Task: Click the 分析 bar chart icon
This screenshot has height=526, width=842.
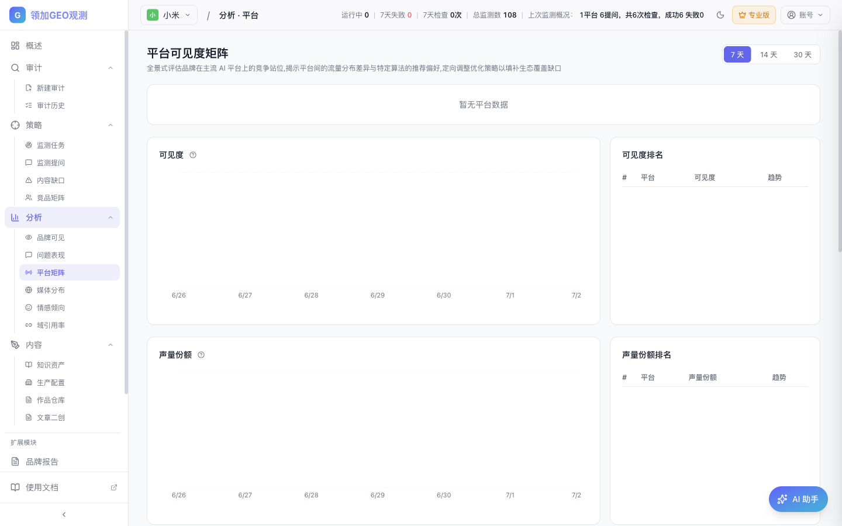Action: click(15, 217)
